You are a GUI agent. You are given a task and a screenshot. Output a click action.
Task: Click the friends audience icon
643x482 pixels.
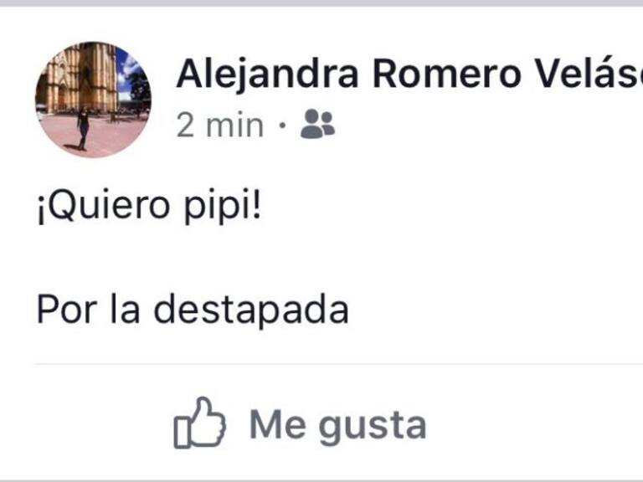click(x=317, y=124)
